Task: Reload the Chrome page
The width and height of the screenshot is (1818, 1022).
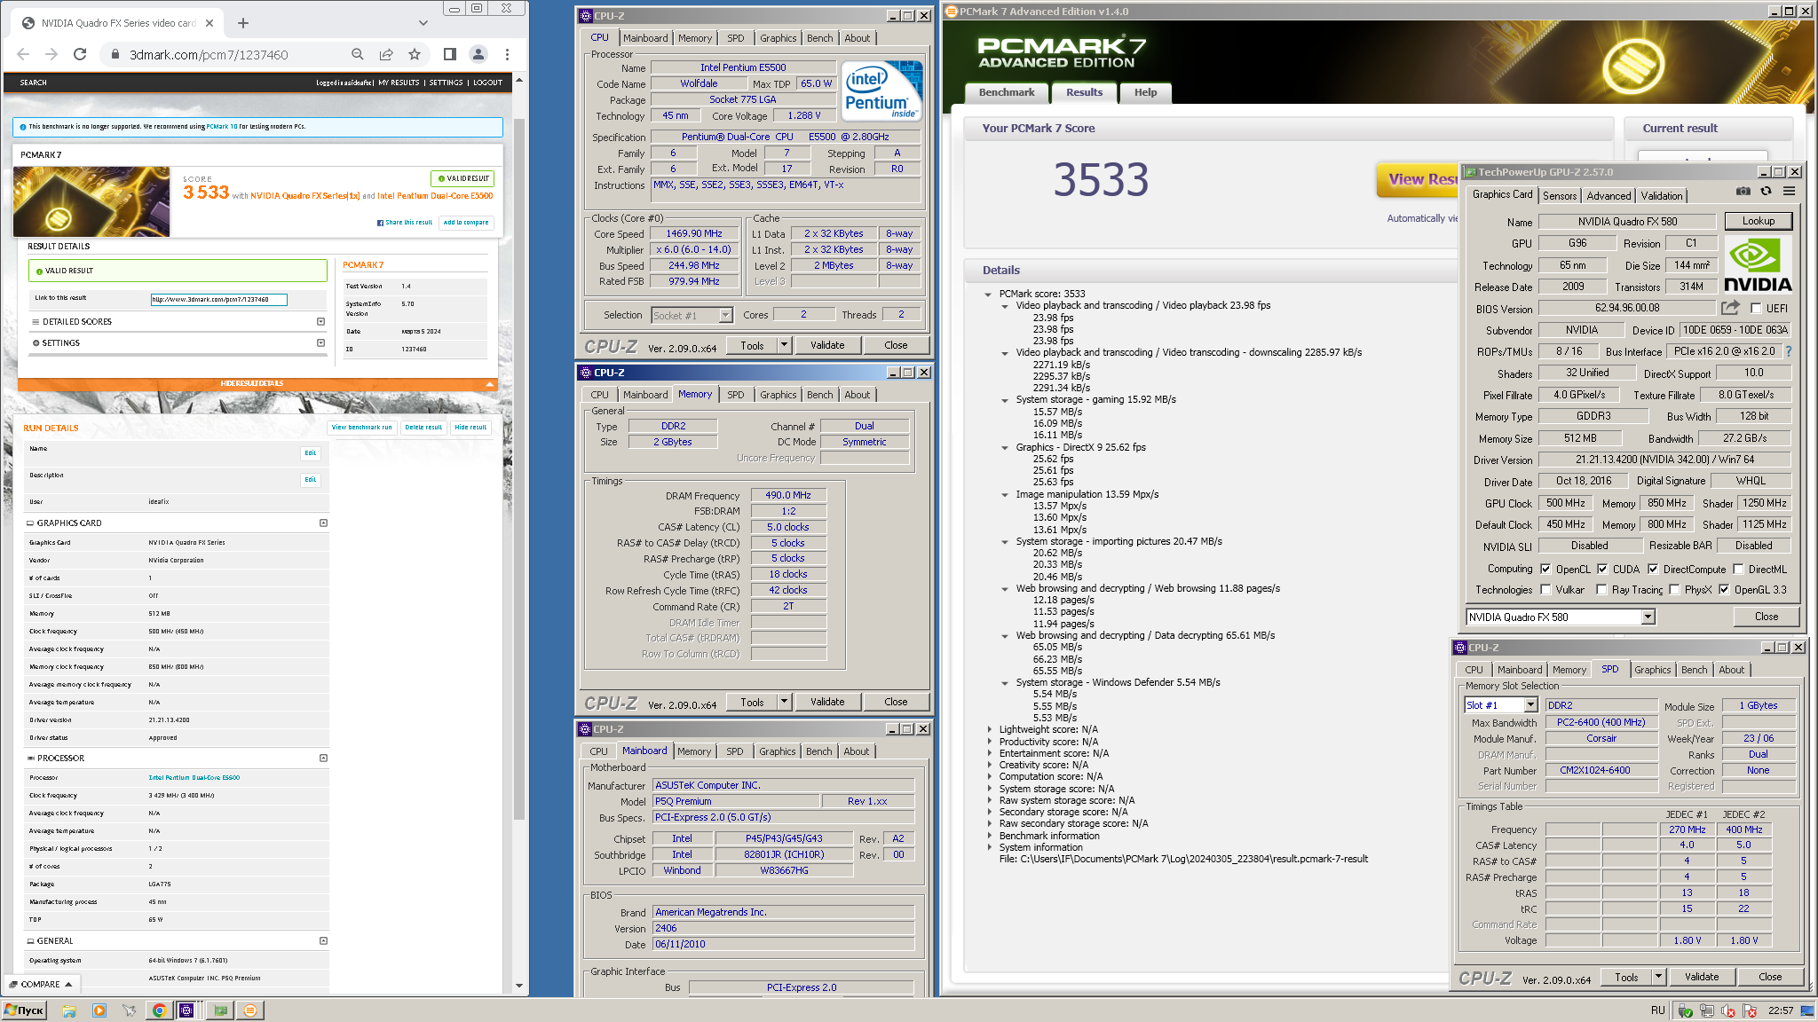Action: point(80,54)
